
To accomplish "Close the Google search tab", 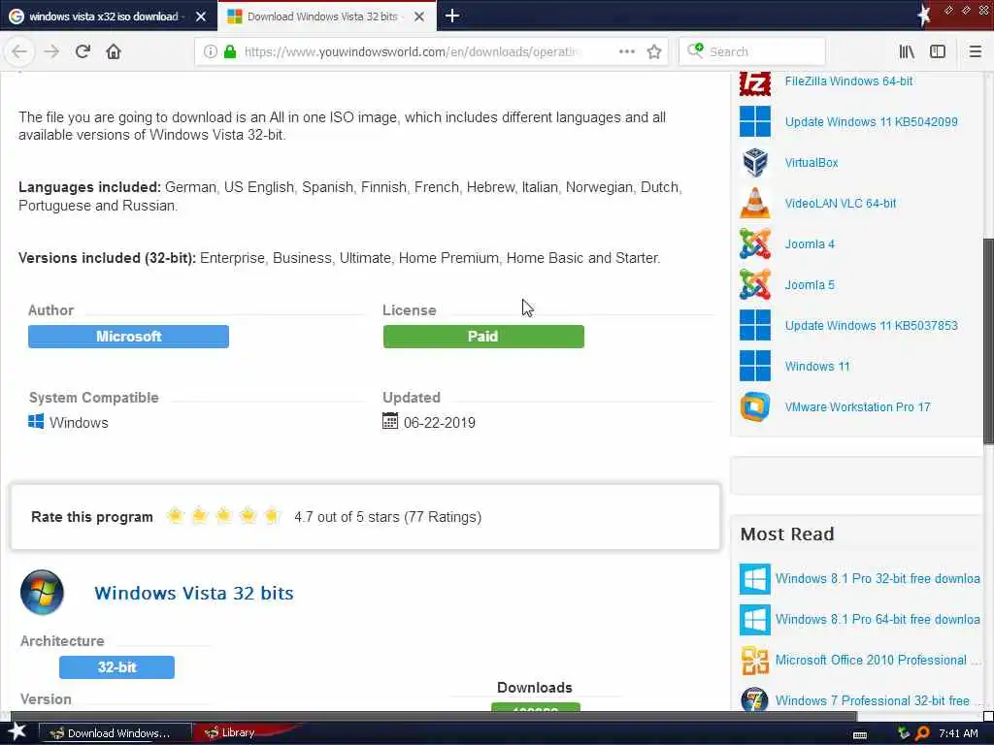I will (x=201, y=16).
